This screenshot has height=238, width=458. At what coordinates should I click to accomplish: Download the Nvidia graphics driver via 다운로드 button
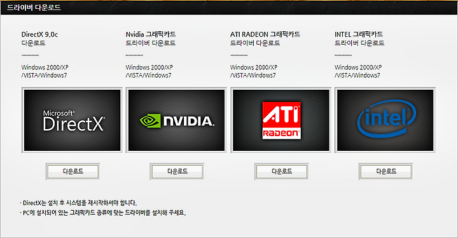coord(177,171)
